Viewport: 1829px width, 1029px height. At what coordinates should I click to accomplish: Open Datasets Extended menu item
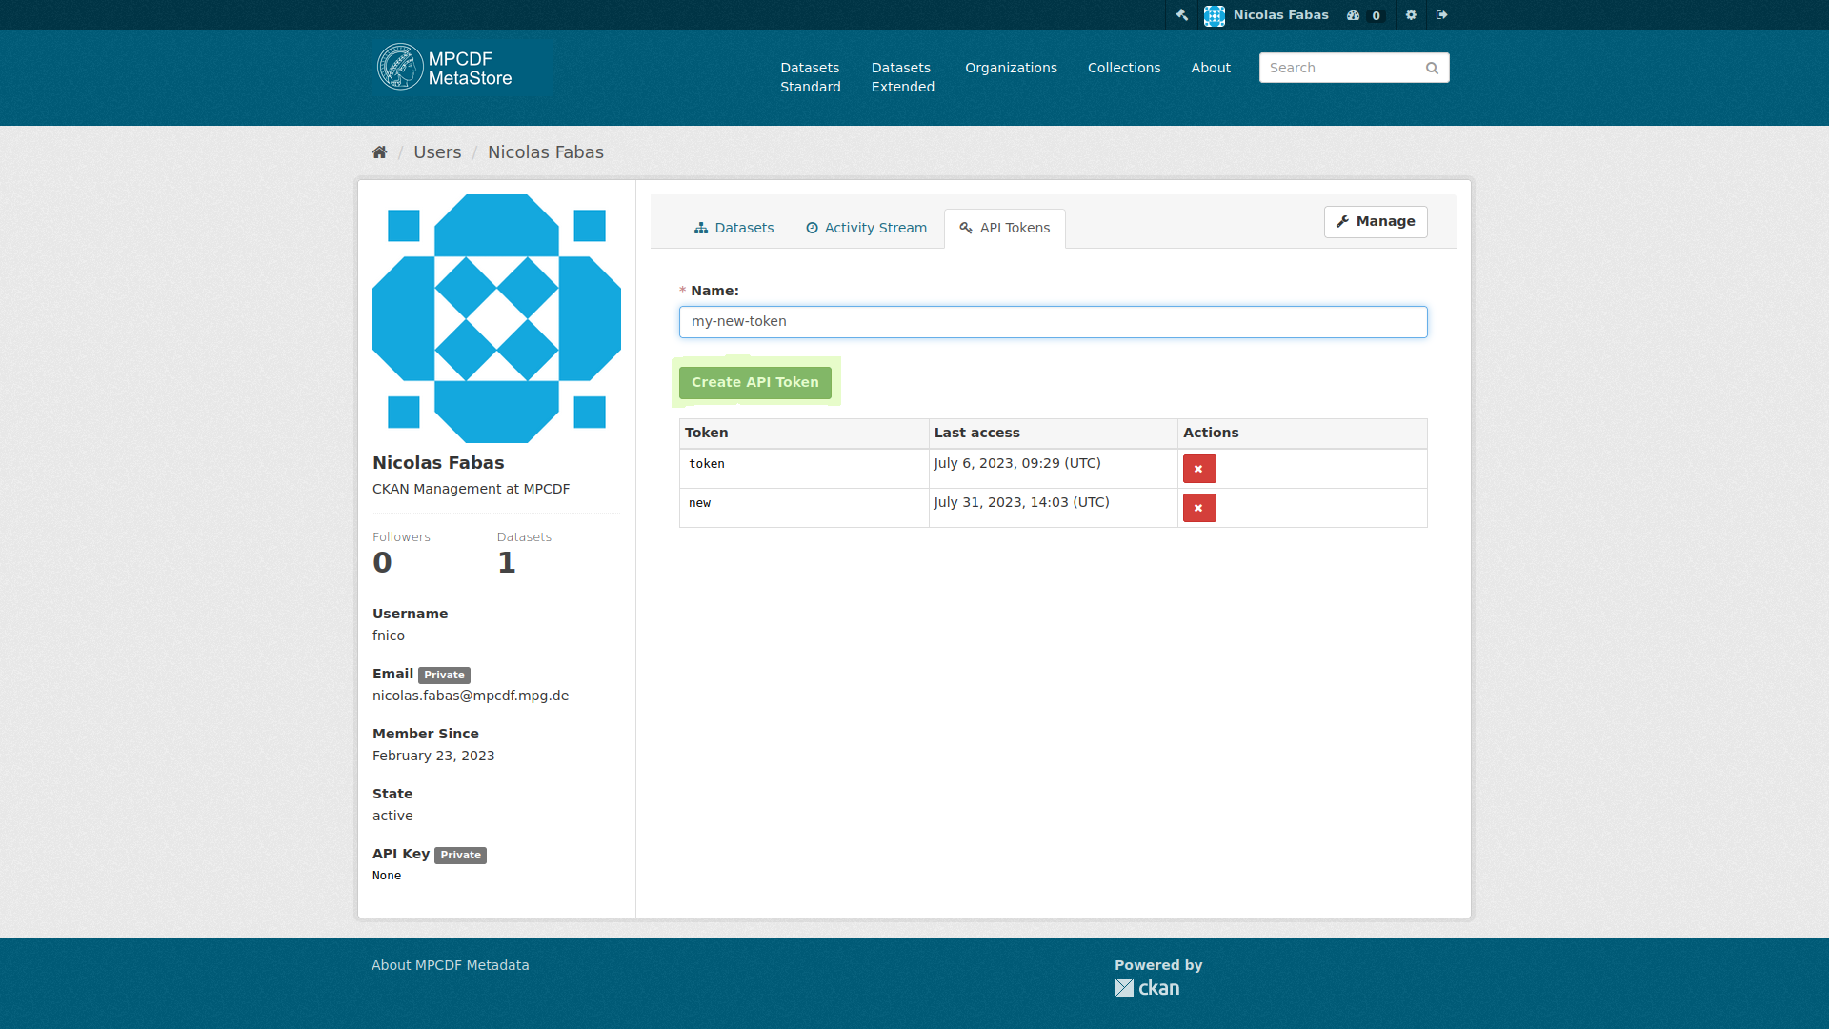[903, 77]
